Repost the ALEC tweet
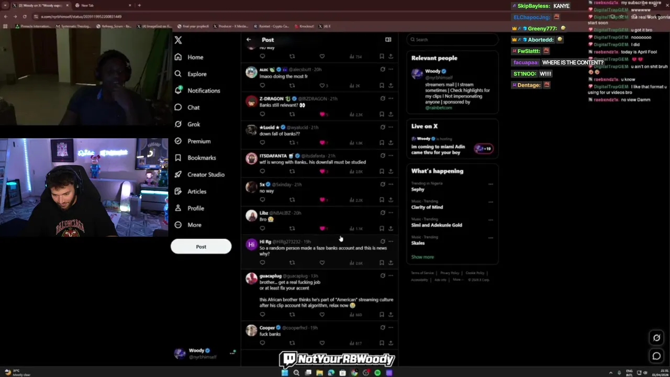This screenshot has width=670, height=377. coord(292,85)
